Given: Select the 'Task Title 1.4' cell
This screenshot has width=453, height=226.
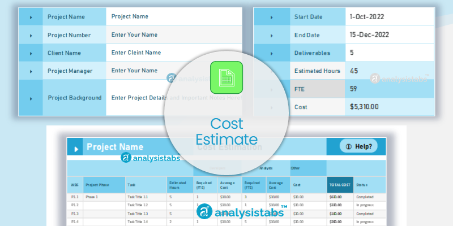Looking at the screenshot, I should [x=146, y=221].
